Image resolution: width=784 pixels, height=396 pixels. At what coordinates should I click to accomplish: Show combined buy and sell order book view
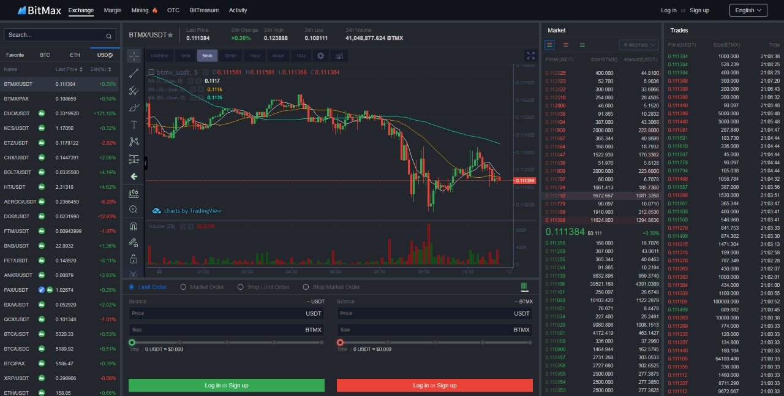click(549, 45)
